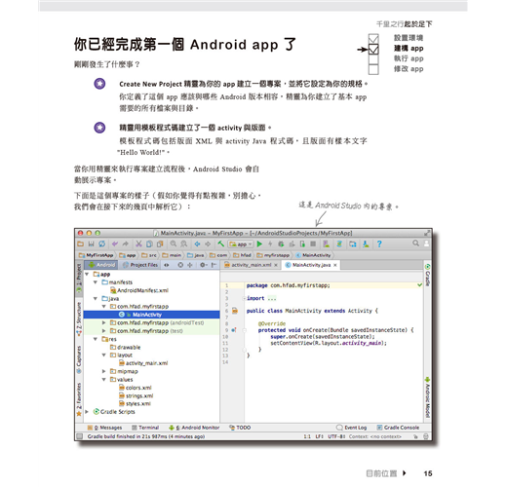Open Help with the blue question mark

[x=379, y=243]
